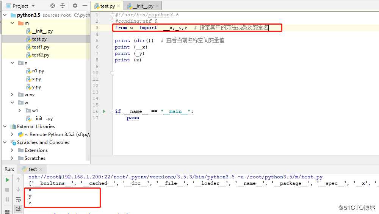The width and height of the screenshot is (379, 214).
Task: Expand the Scratches folder
Action: point(13,158)
